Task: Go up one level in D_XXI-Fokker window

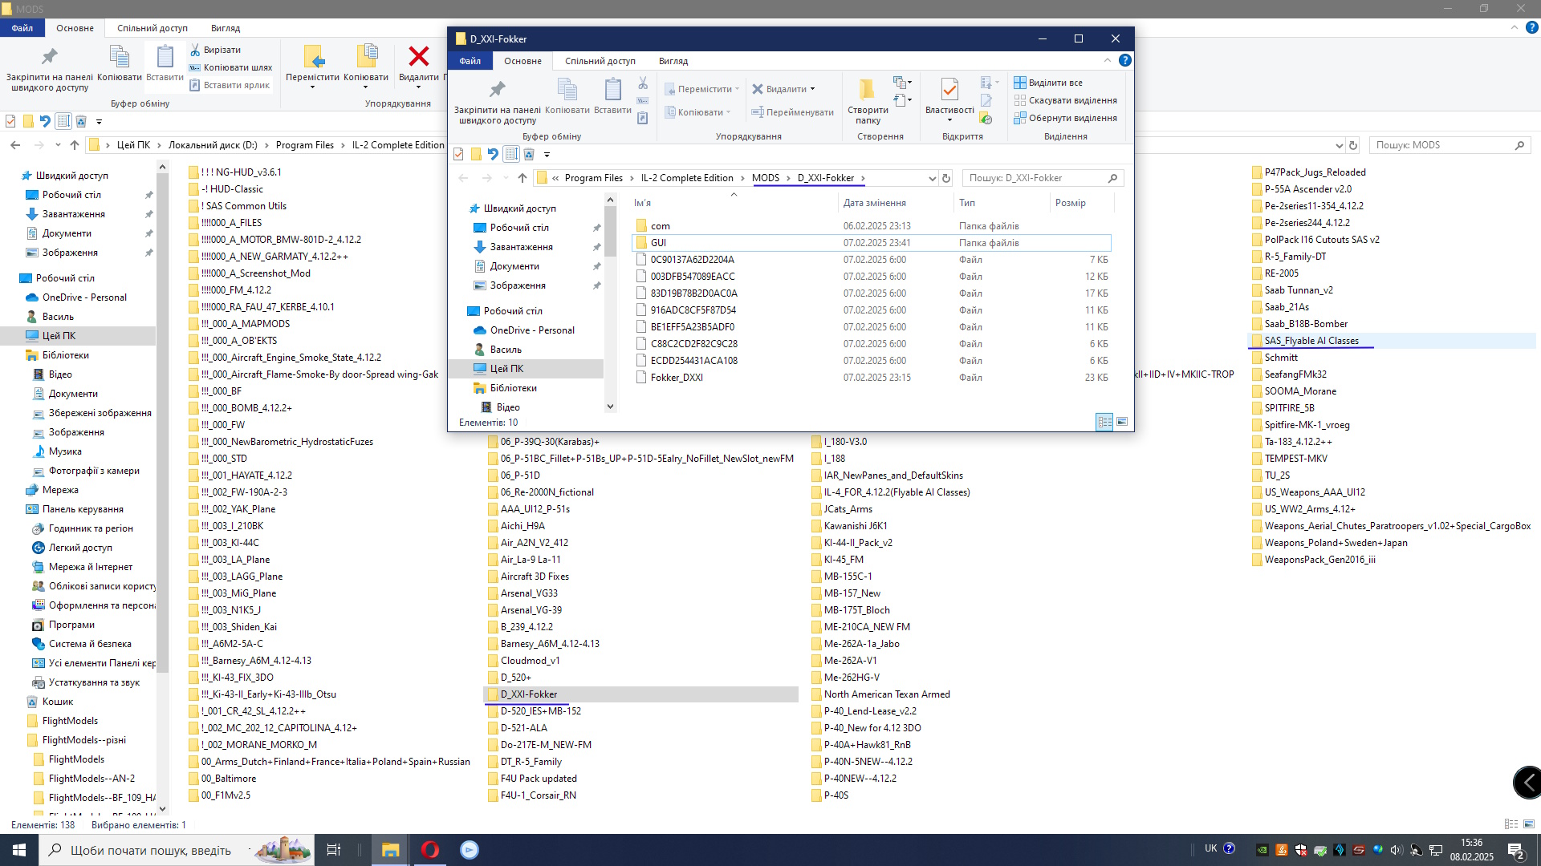Action: 522,178
